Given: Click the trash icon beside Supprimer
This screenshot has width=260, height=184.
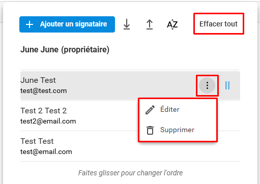Looking at the screenshot, I should coord(150,130).
